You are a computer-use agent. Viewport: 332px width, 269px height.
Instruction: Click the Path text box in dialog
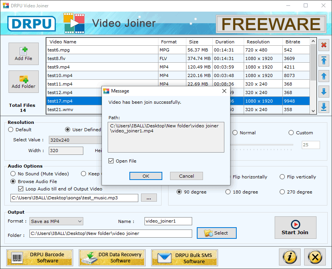(166, 137)
